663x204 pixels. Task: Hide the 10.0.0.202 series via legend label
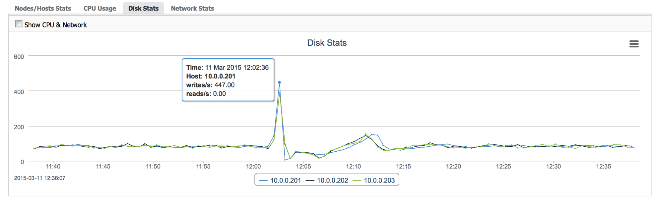(333, 180)
